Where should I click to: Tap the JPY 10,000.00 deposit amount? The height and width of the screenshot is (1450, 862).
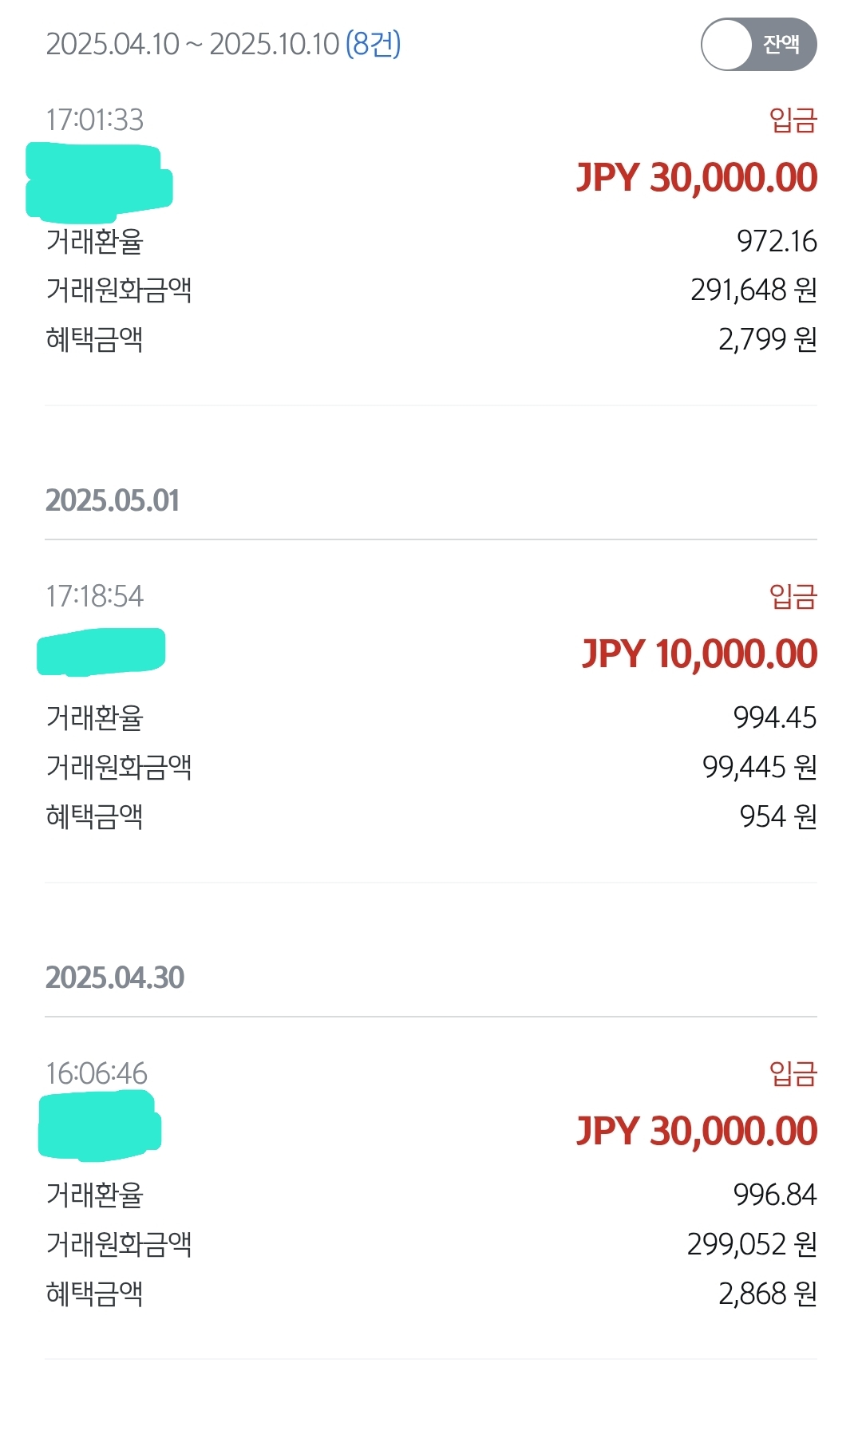[699, 654]
